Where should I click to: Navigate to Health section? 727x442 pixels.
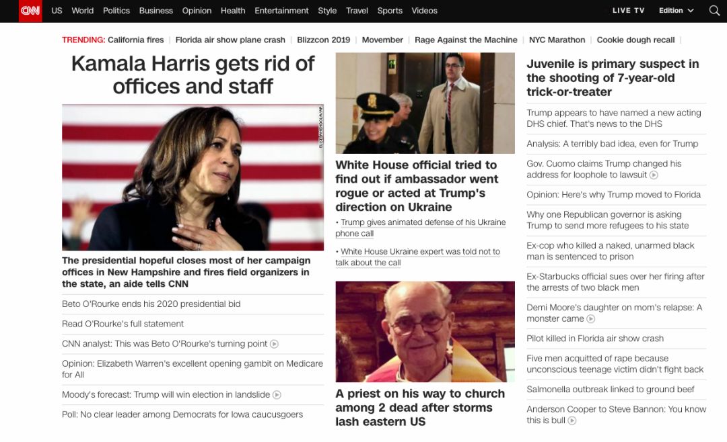(x=233, y=10)
